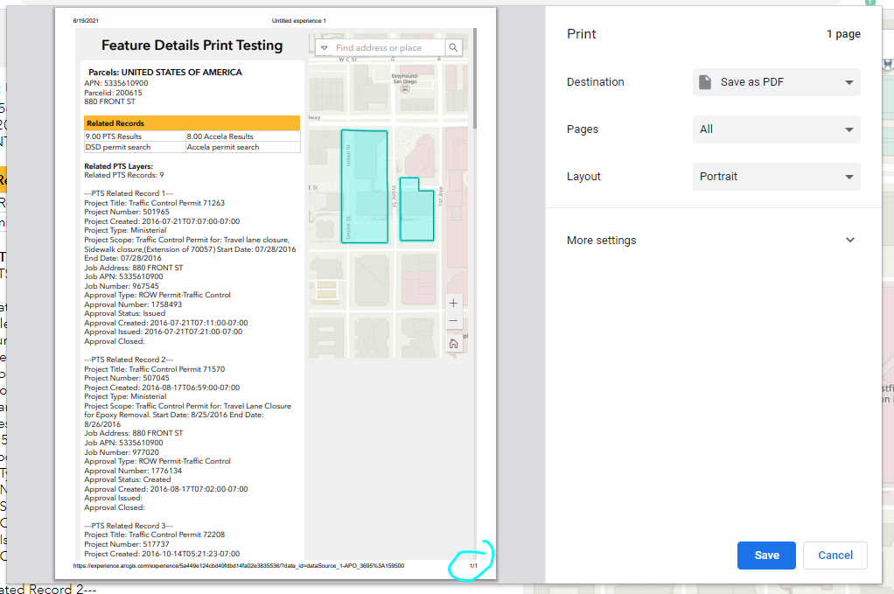
Task: Click the Related Records header bar
Action: [x=192, y=123]
